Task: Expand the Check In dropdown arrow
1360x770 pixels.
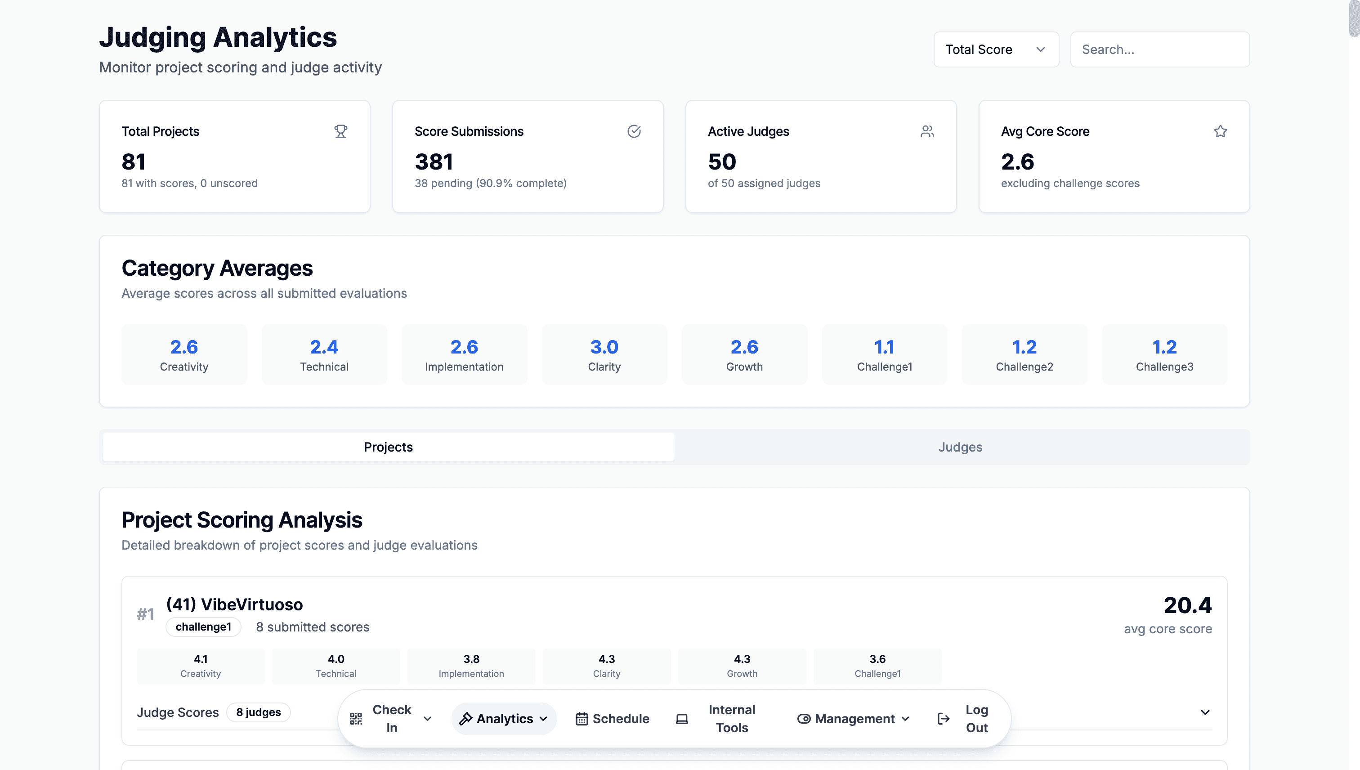Action: click(x=428, y=719)
